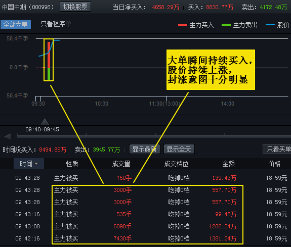Click the 显示全天 button
The height and width of the screenshot is (247, 291).
(179, 149)
